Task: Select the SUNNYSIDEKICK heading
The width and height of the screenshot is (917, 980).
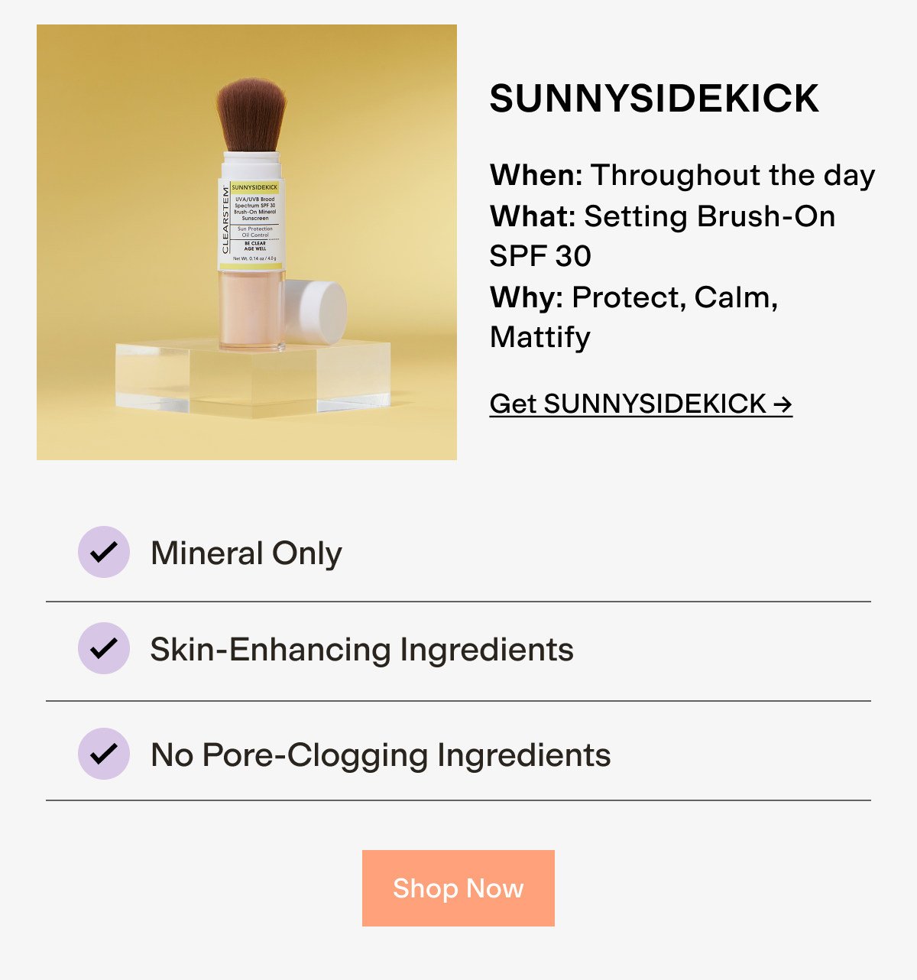Action: click(656, 98)
